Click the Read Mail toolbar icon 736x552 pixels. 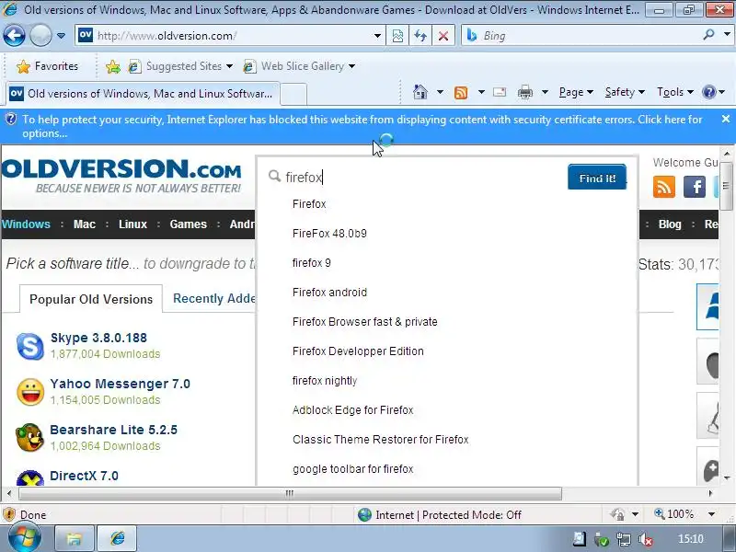pyautogui.click(x=500, y=92)
